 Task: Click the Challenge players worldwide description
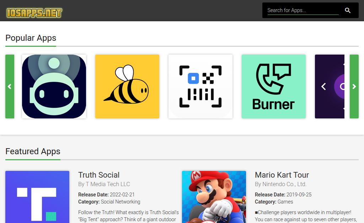[306, 216]
